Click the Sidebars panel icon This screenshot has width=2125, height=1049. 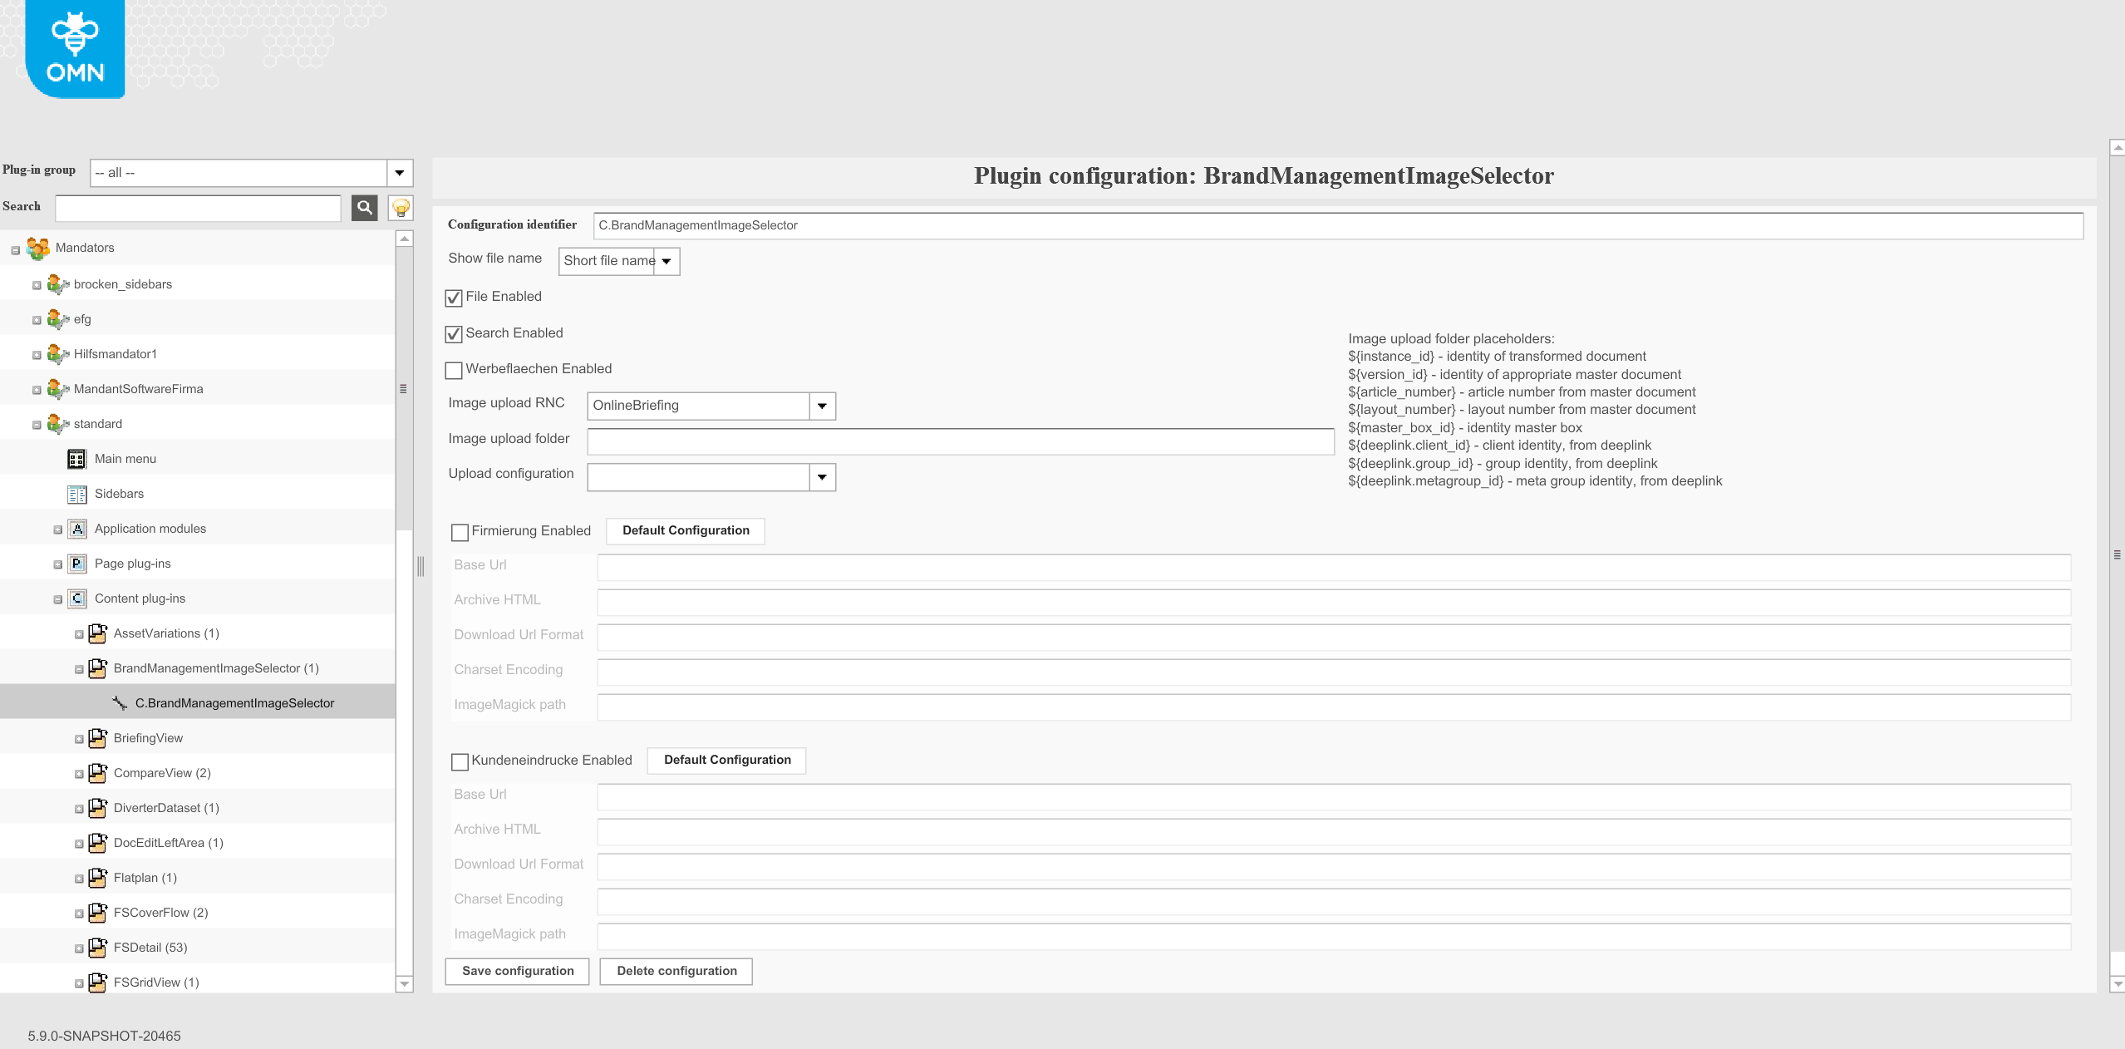76,494
